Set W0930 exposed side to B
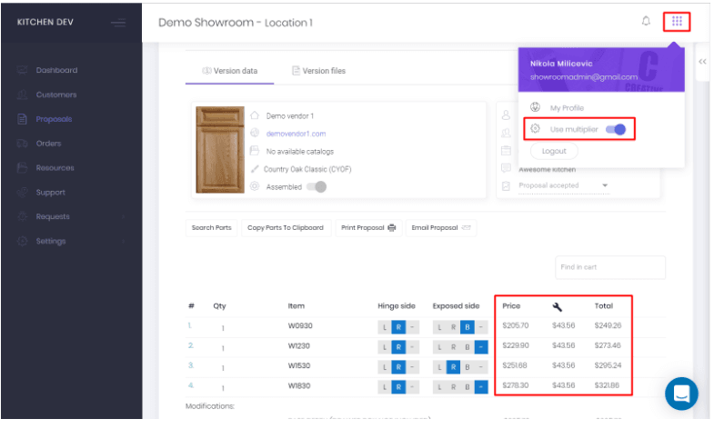 tap(468, 327)
